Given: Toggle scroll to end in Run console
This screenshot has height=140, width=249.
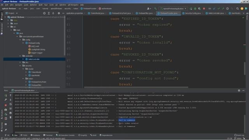Looking at the screenshot, I should click(x=11, y=108).
